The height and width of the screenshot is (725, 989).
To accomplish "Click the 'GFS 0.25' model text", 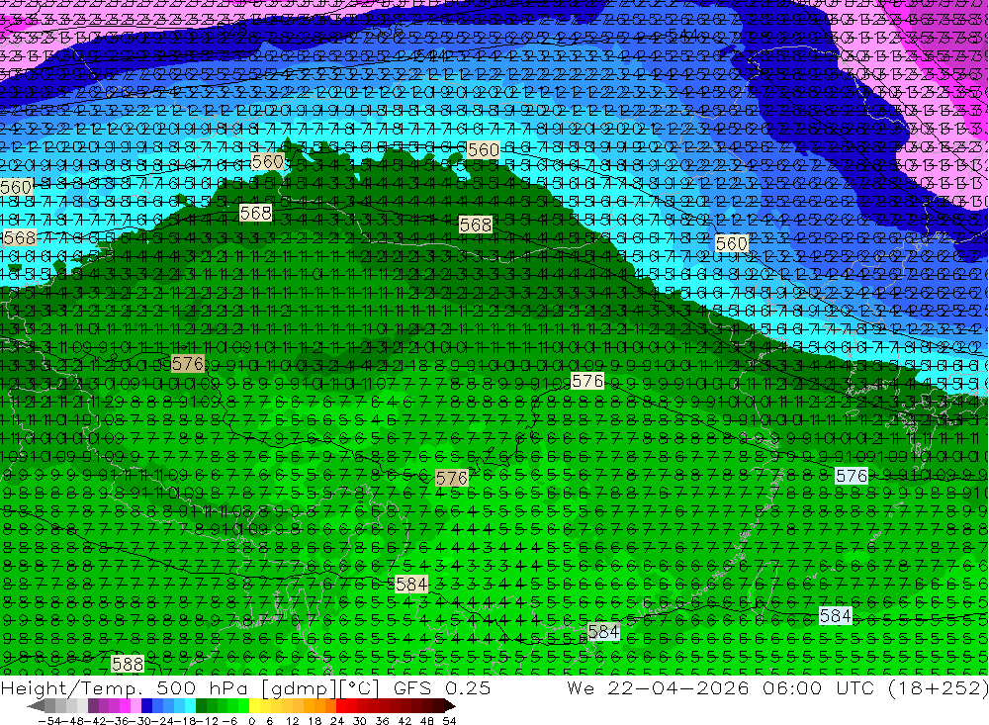I will [441, 687].
